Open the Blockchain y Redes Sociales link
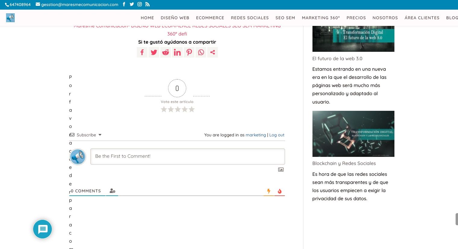The height and width of the screenshot is (249, 458). pos(344,163)
